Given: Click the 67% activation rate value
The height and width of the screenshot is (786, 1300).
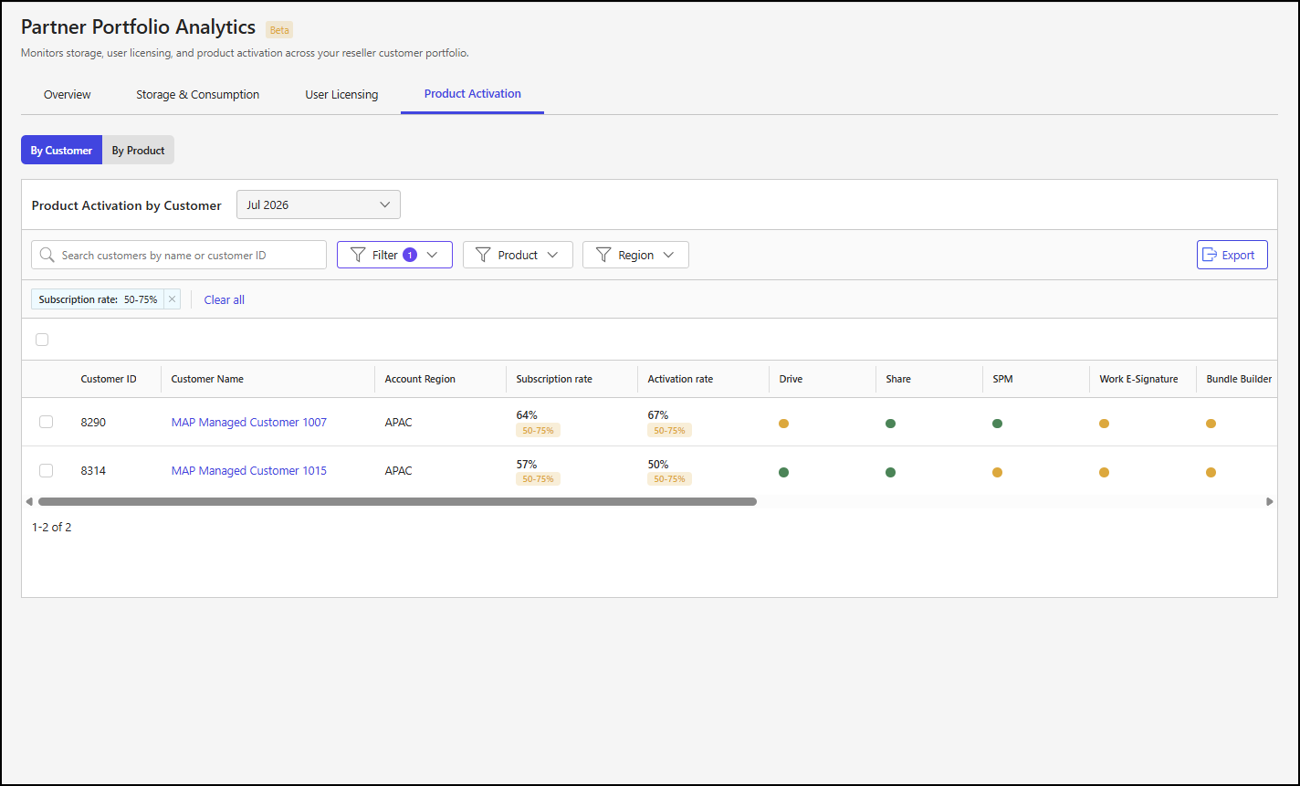Looking at the screenshot, I should [x=658, y=415].
